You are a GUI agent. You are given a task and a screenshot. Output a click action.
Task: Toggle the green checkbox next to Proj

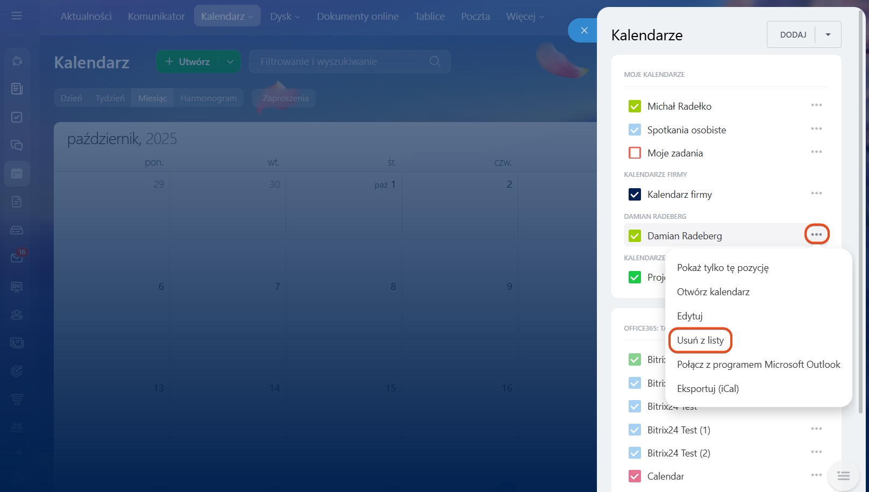(635, 277)
